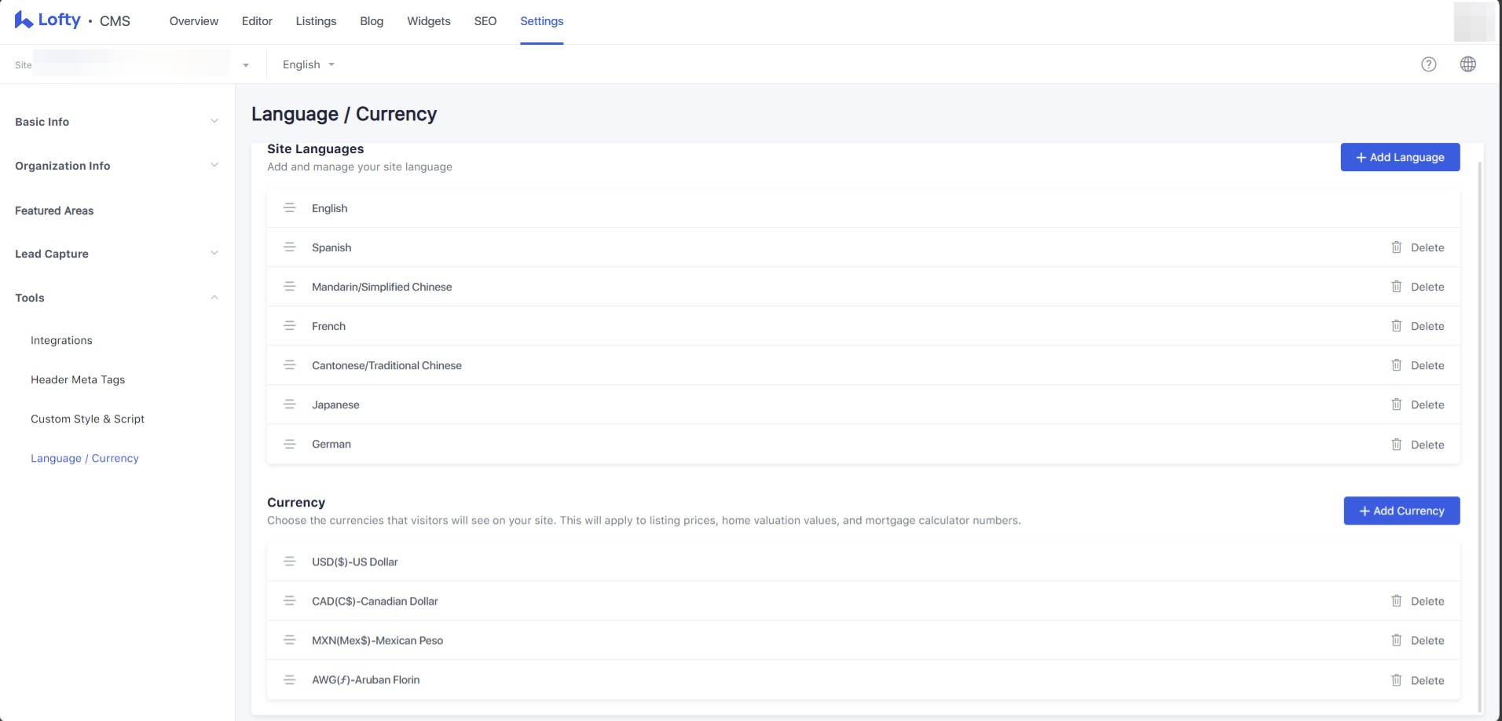Click the Add Currency button
The image size is (1502, 721).
tap(1401, 511)
